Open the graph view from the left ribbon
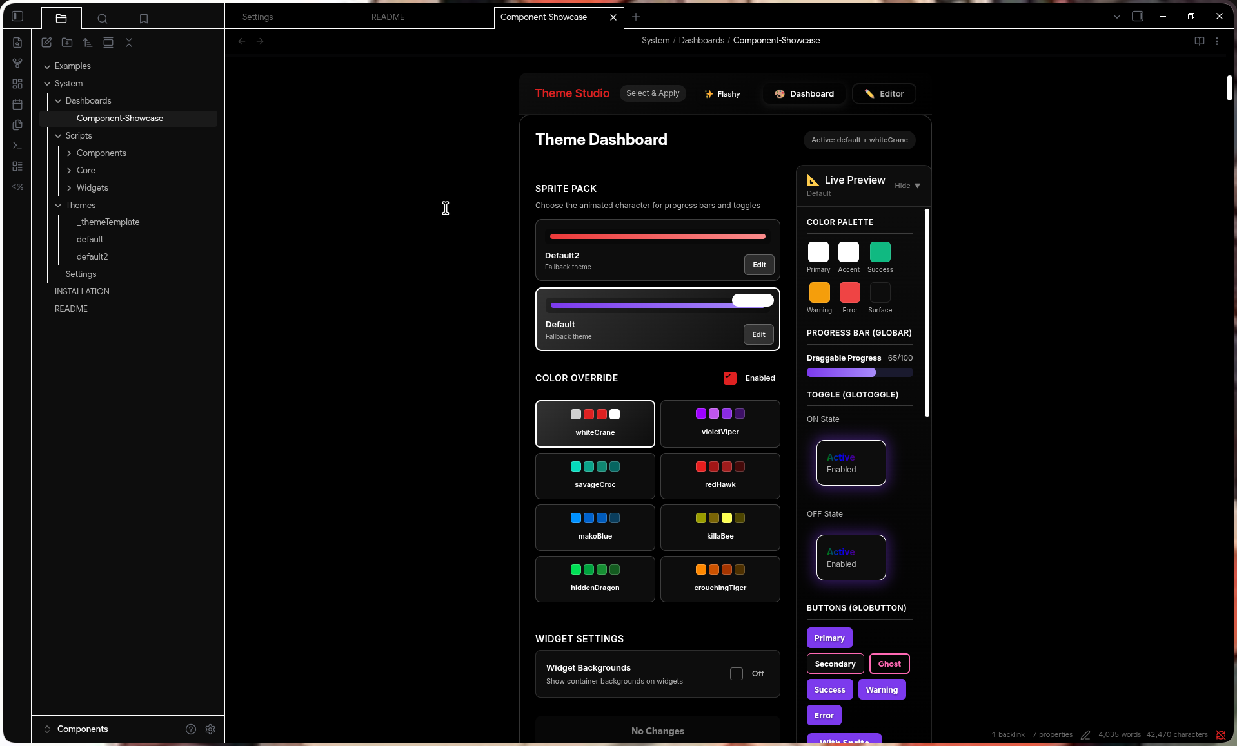 point(17,63)
